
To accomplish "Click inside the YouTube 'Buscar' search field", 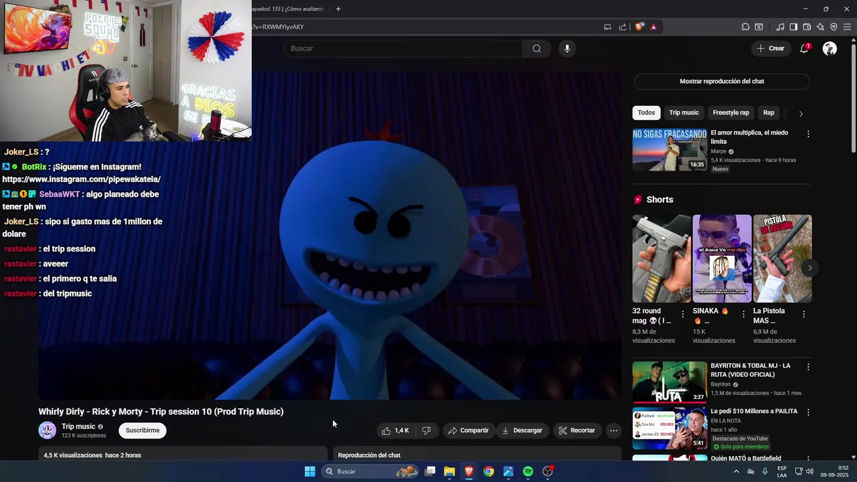I will tap(403, 48).
